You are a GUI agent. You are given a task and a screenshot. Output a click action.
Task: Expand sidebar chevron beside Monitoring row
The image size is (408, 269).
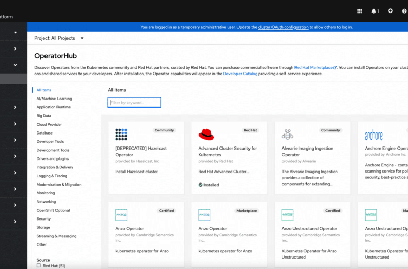(x=15, y=189)
